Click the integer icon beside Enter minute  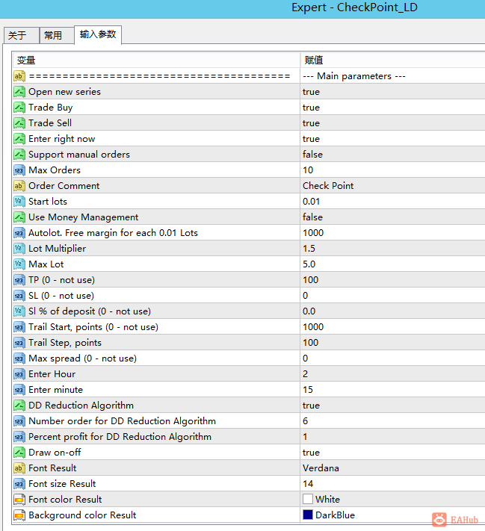pyautogui.click(x=19, y=390)
